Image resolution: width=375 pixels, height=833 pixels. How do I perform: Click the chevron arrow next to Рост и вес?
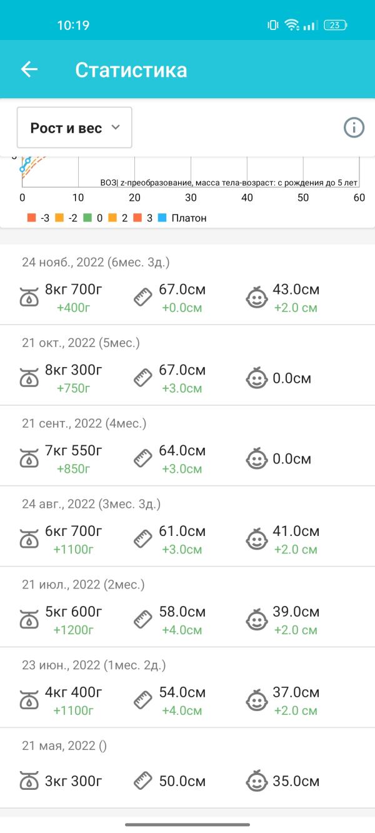click(x=115, y=128)
